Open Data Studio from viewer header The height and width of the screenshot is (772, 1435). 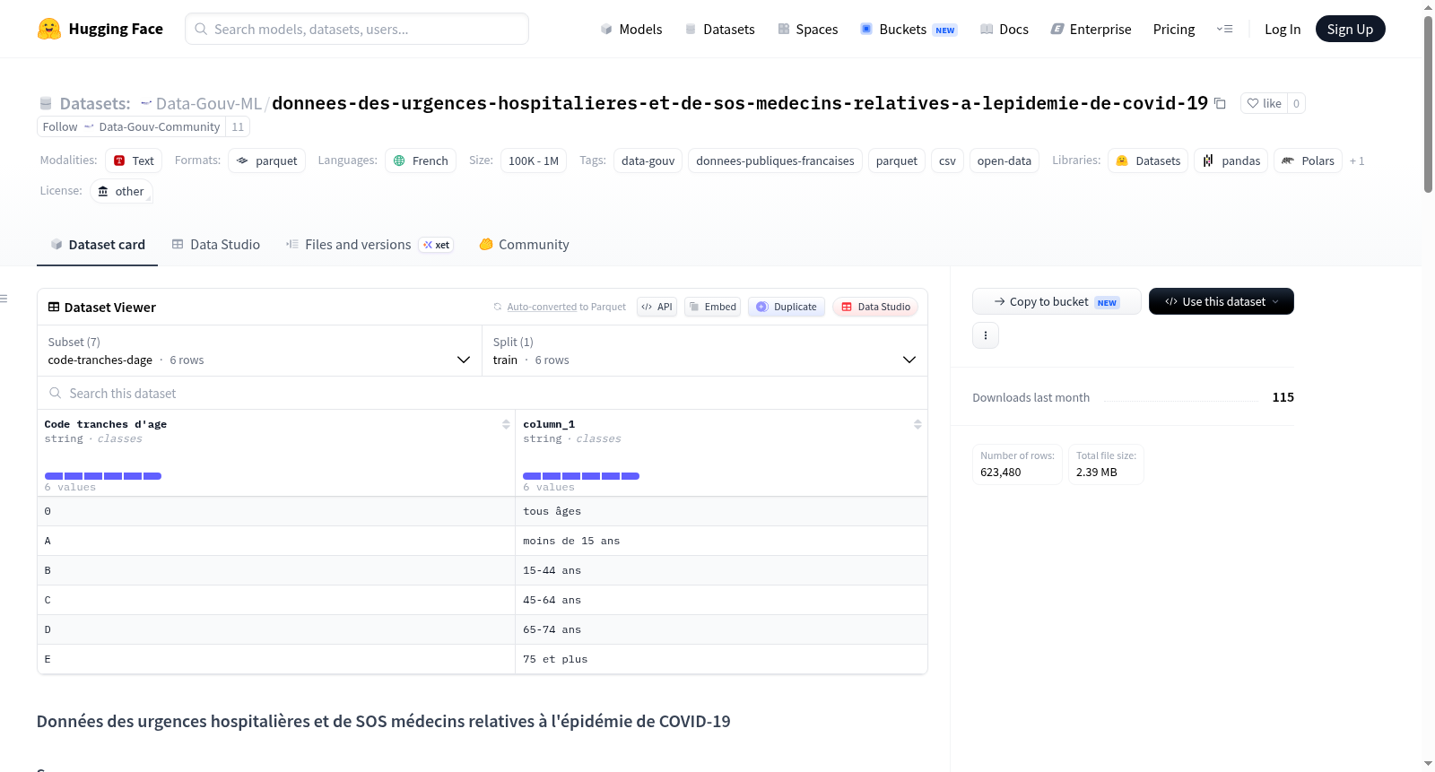click(875, 307)
